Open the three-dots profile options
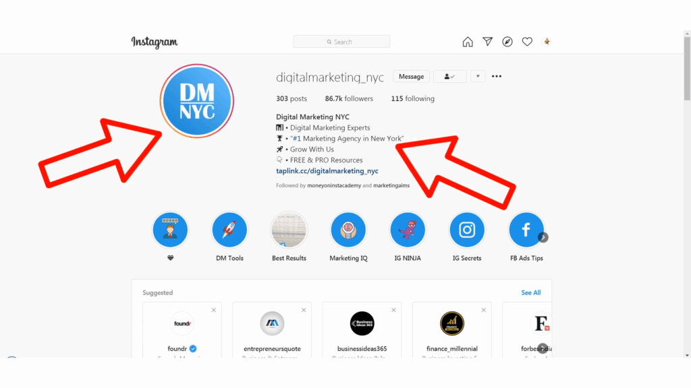The image size is (691, 388). pyautogui.click(x=497, y=77)
